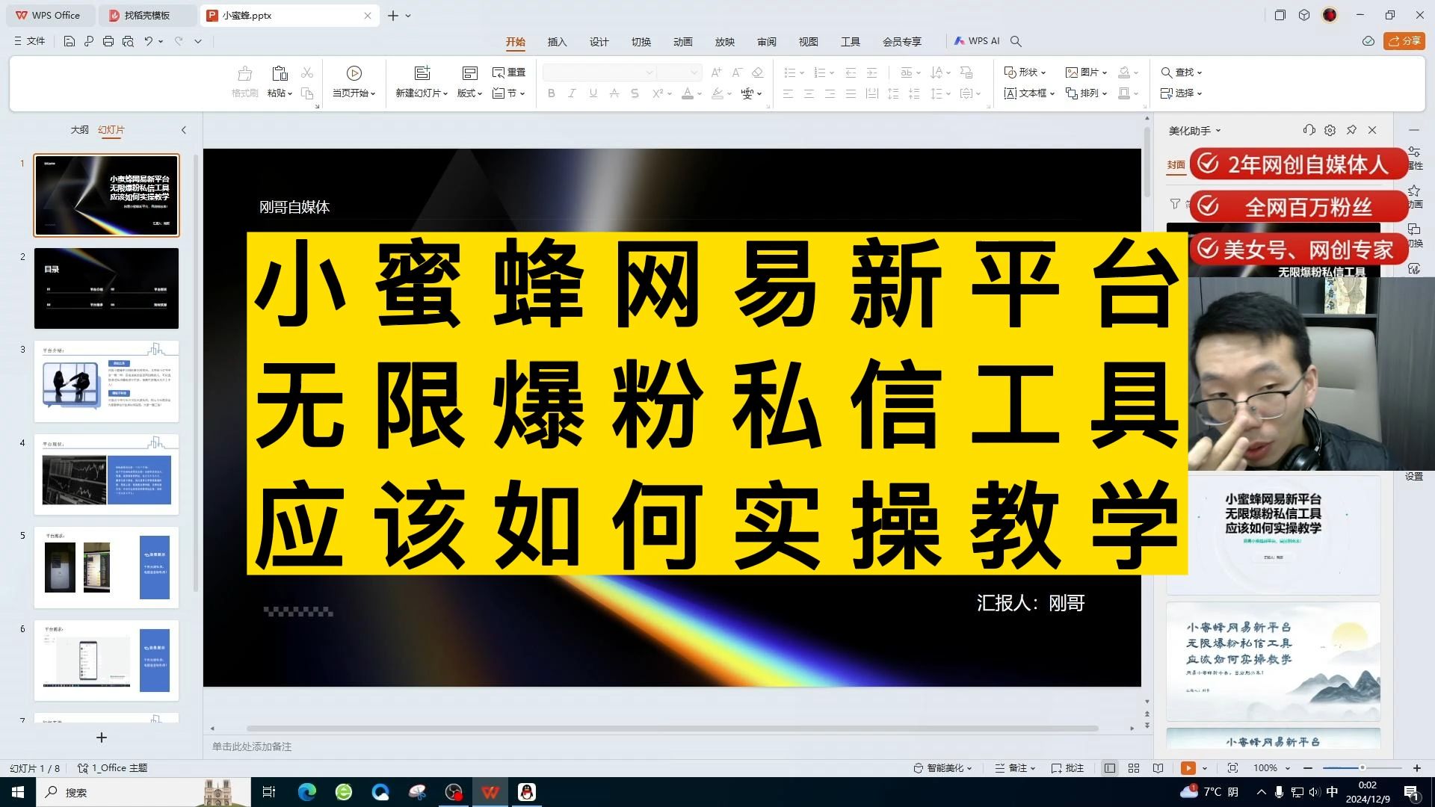This screenshot has height=807, width=1435.
Task: Toggle Bold formatting
Action: pos(552,93)
